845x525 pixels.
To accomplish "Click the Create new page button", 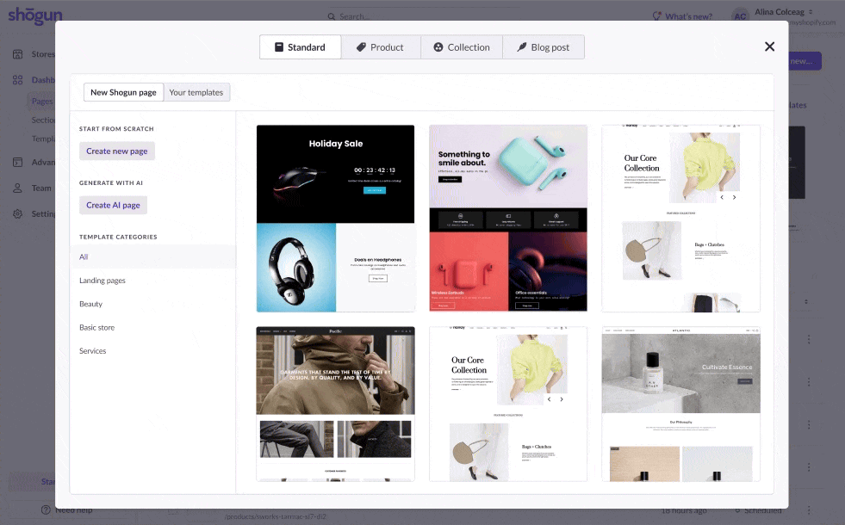I will point(117,151).
